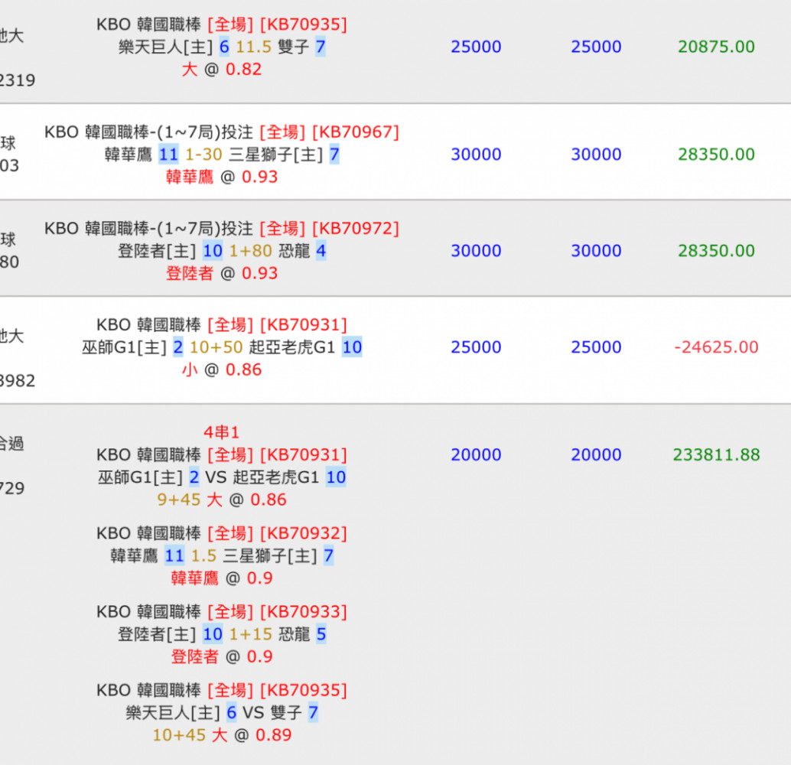Viewport: 791px width, 765px height.
Task: Click the -24625.00 loss amount
Action: coord(716,347)
